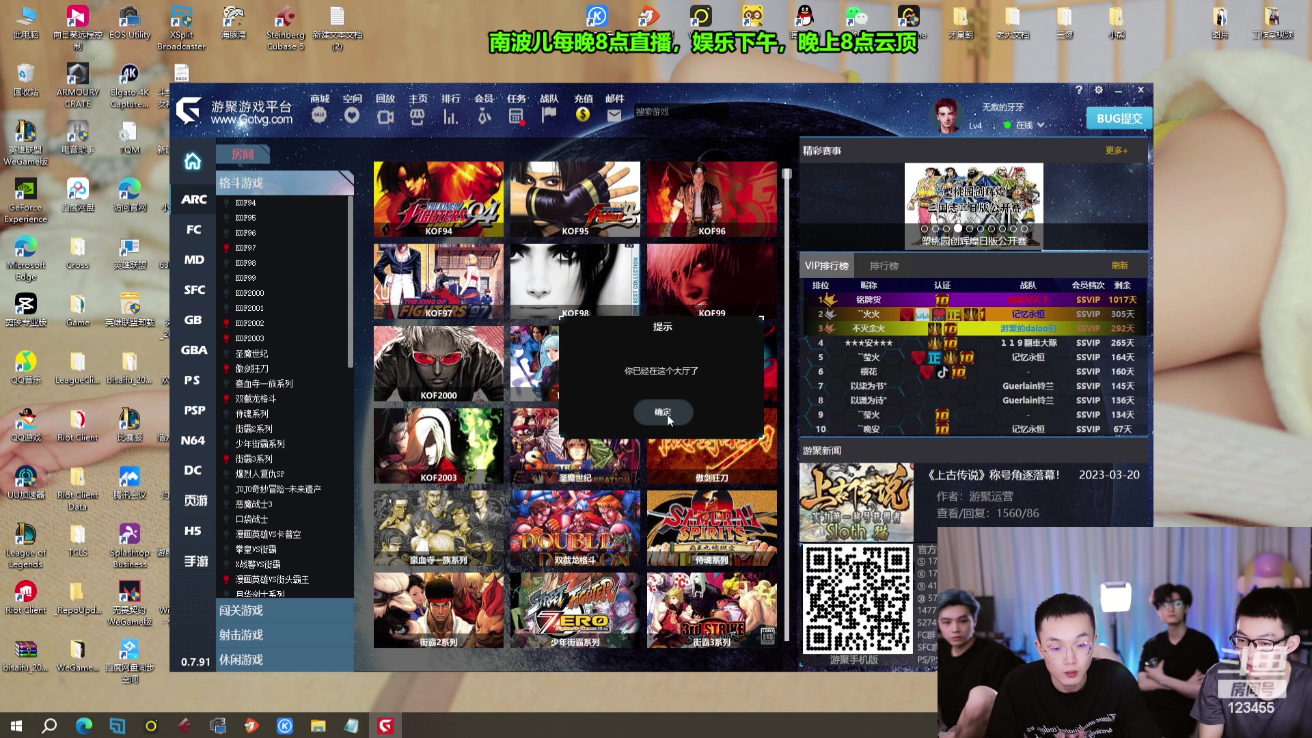Viewport: 1312px width, 738px height.
Task: Select KOF2002 in the game list
Action: (x=249, y=323)
